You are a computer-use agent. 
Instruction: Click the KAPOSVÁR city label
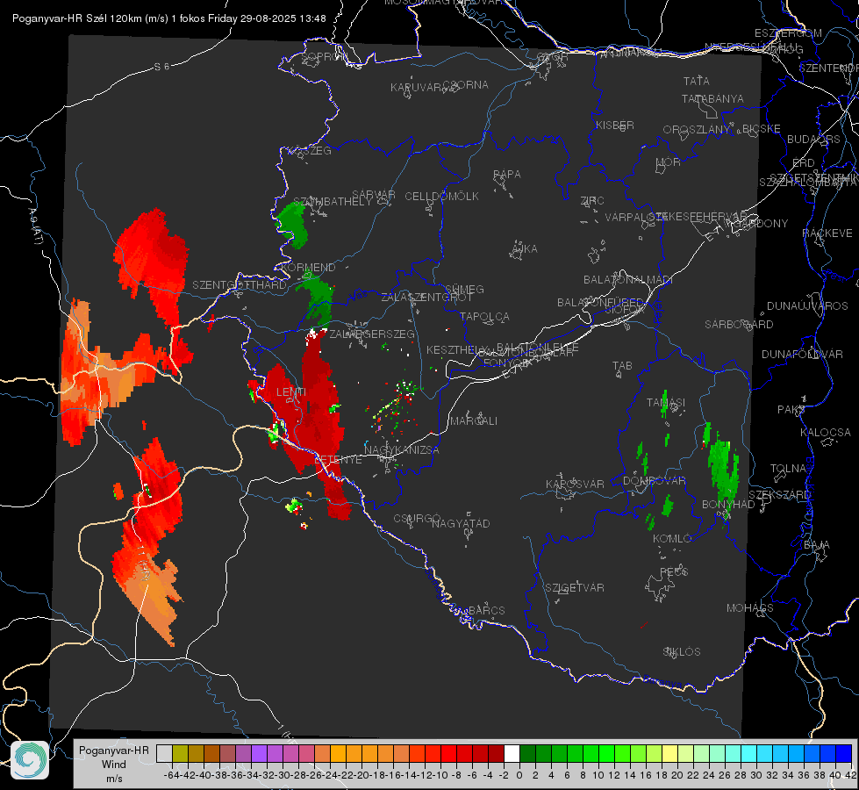(x=575, y=484)
